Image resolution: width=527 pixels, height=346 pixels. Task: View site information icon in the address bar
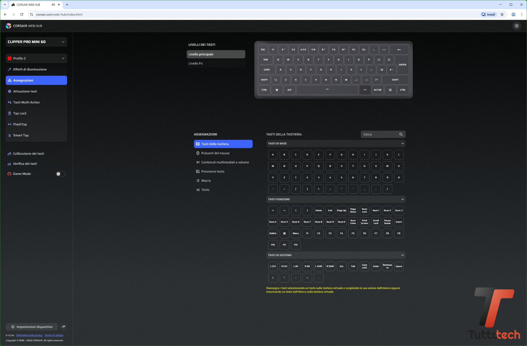pyautogui.click(x=32, y=15)
